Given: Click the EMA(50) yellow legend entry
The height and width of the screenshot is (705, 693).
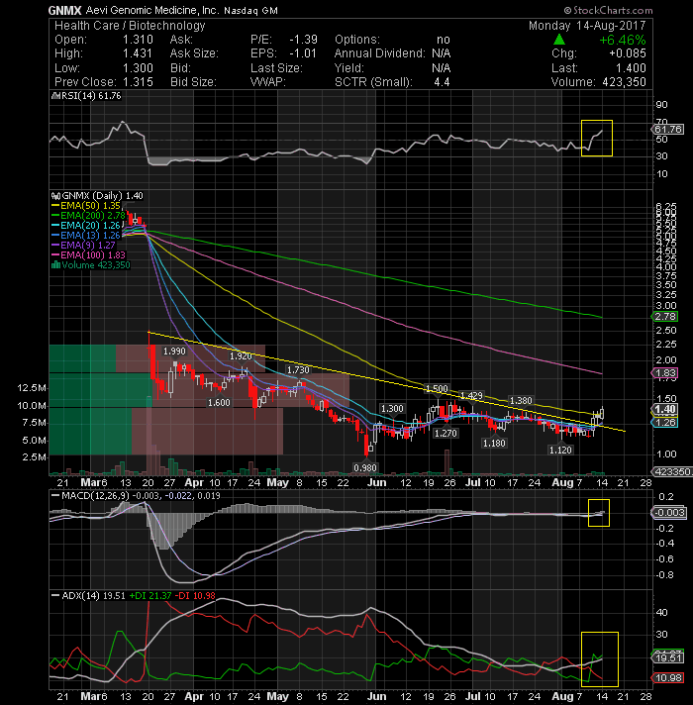Looking at the screenshot, I should tap(86, 206).
